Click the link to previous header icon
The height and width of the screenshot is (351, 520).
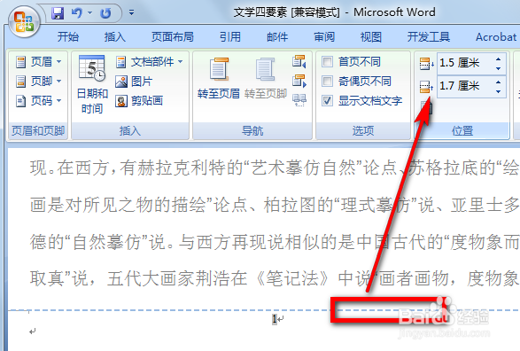[x=299, y=100]
